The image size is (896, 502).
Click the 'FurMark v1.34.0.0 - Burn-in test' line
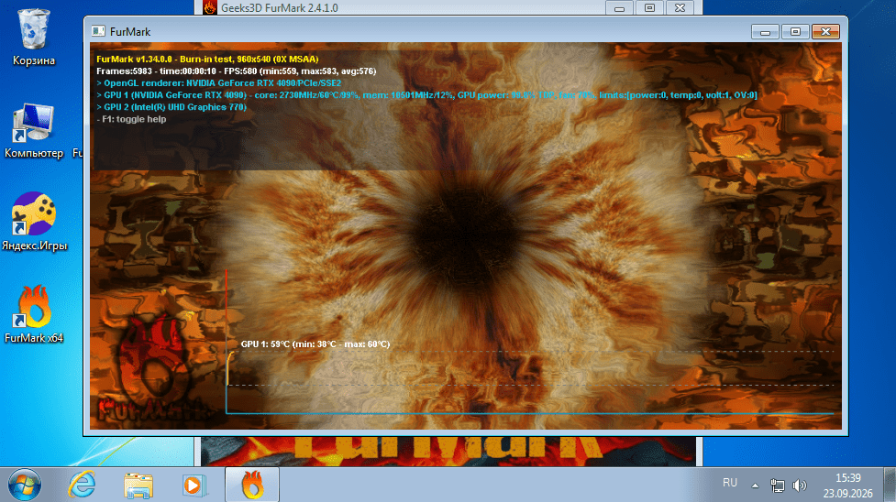tap(207, 59)
